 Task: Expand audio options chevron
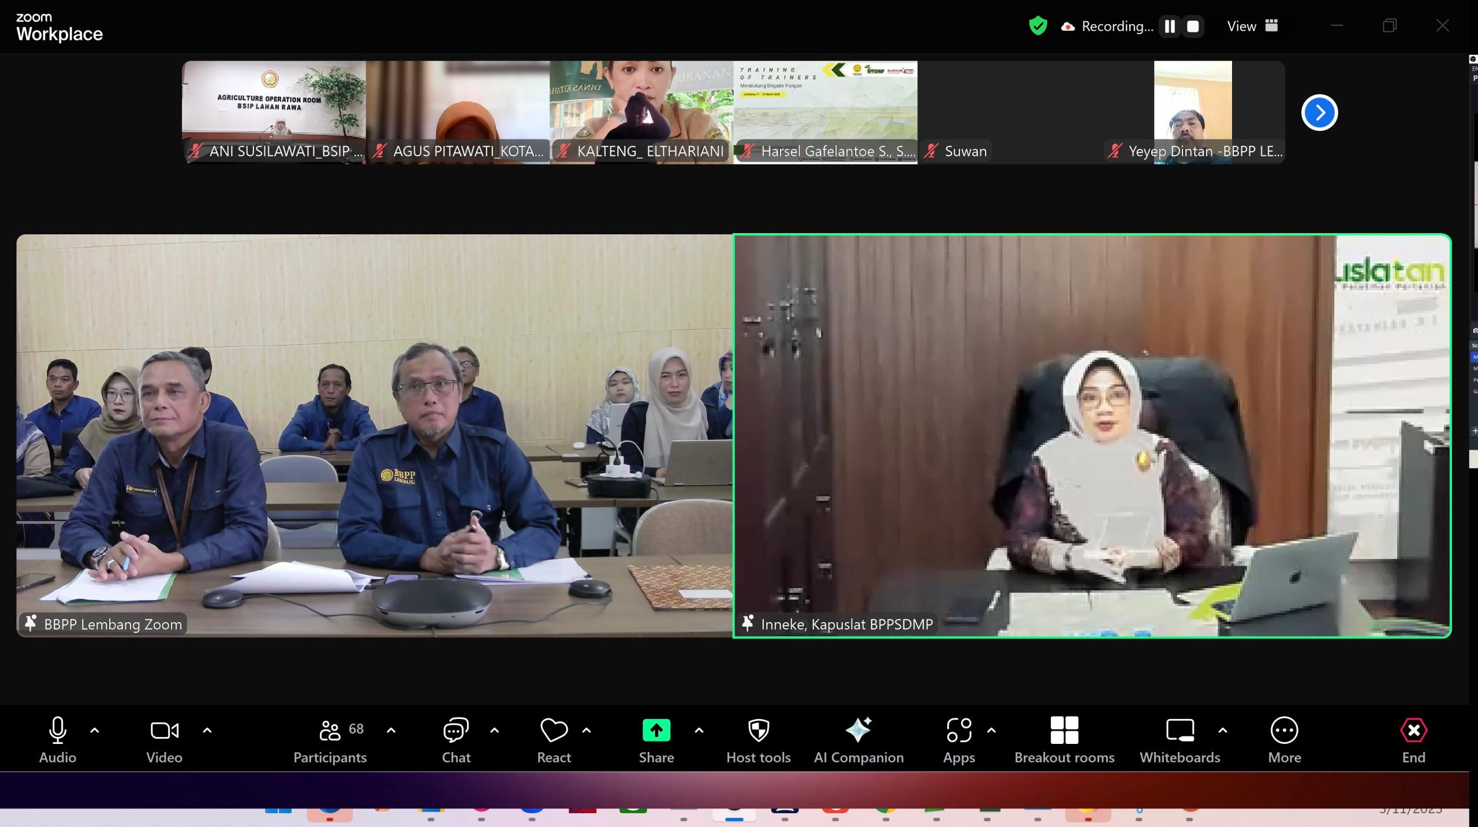point(95,731)
